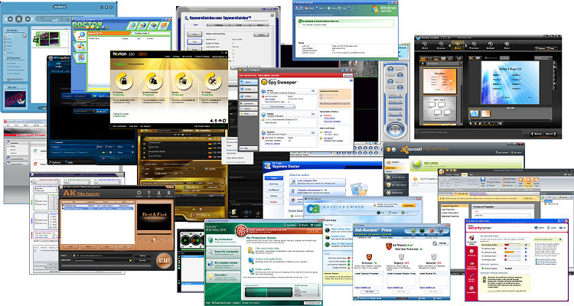This screenshot has height=306, width=574.
Task: Click the Register button in SpywareCatcher window
Action: pos(261,34)
